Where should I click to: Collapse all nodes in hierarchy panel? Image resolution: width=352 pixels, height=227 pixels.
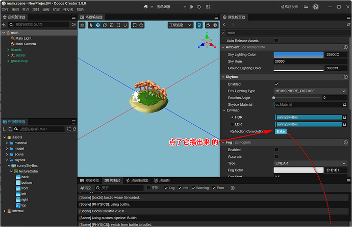click(73, 24)
